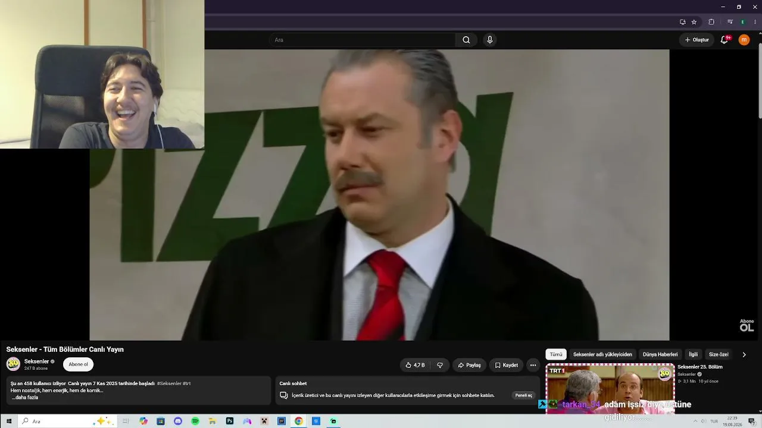Click the 'Oluştur' create button
The height and width of the screenshot is (428, 762).
pyautogui.click(x=697, y=40)
